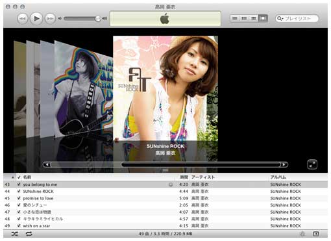This screenshot has width=331, height=241.
Task: Click the sort arrow in the number column header
Action: click(x=12, y=177)
